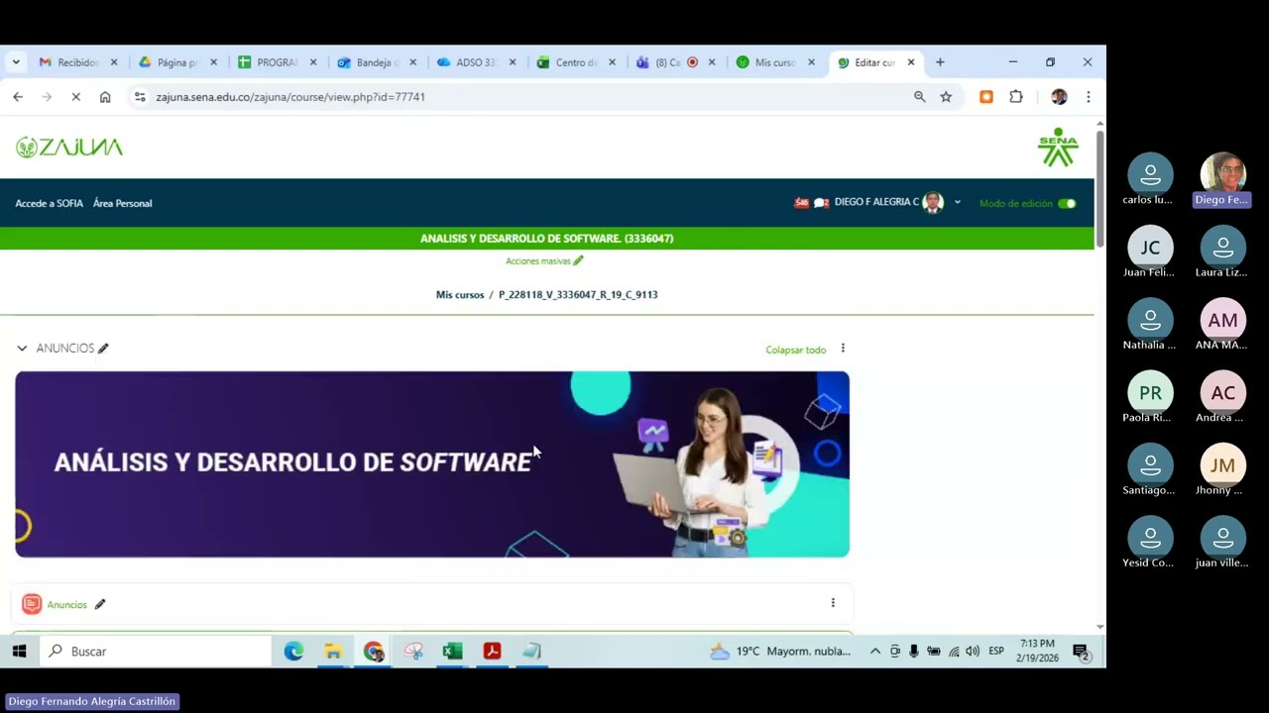Open the Anuncios forum activity icon
Screen dimensions: 1269x713
pos(32,604)
